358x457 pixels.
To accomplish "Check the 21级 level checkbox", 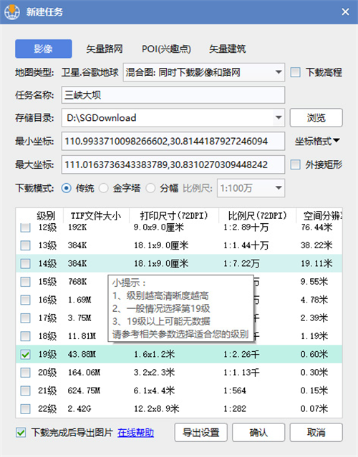I will tap(25, 390).
